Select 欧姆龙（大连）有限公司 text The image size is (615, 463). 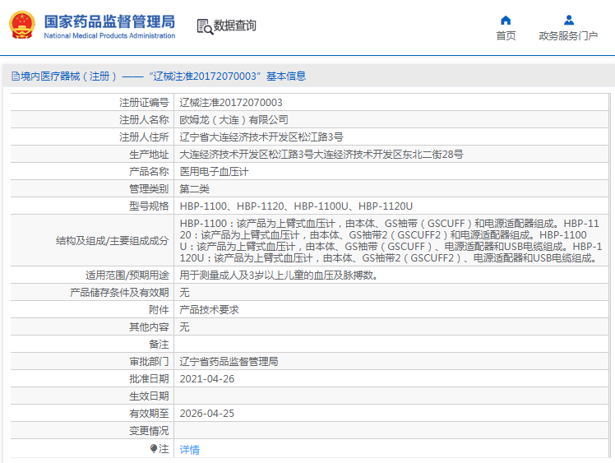click(x=234, y=120)
